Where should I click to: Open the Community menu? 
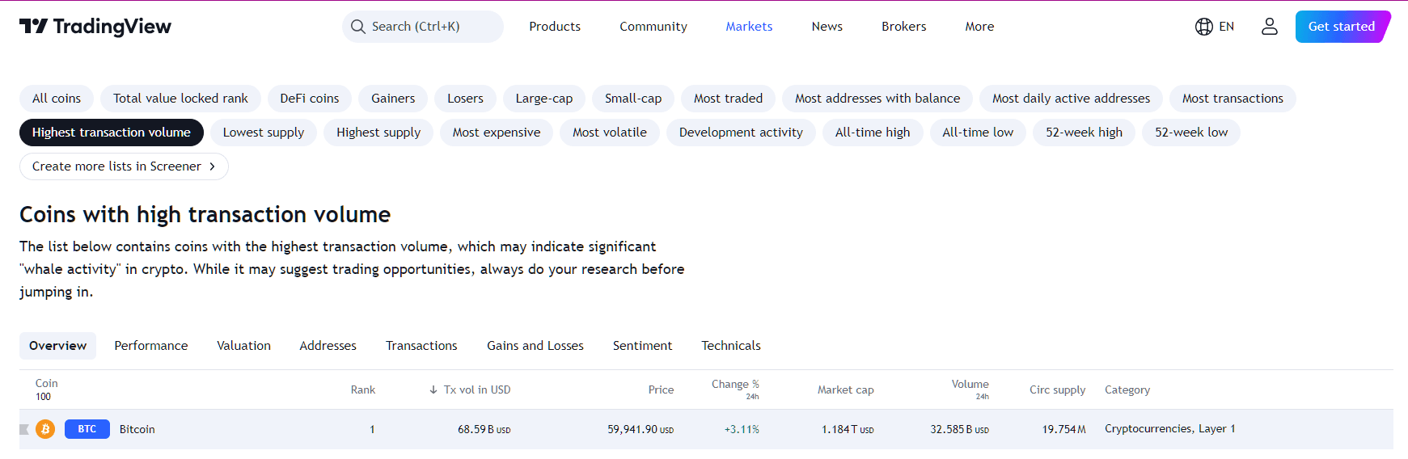(x=653, y=27)
